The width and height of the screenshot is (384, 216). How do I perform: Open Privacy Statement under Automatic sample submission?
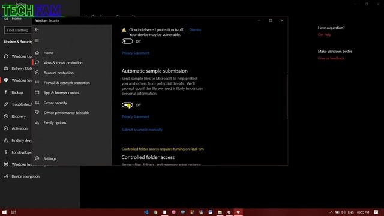coord(136,117)
